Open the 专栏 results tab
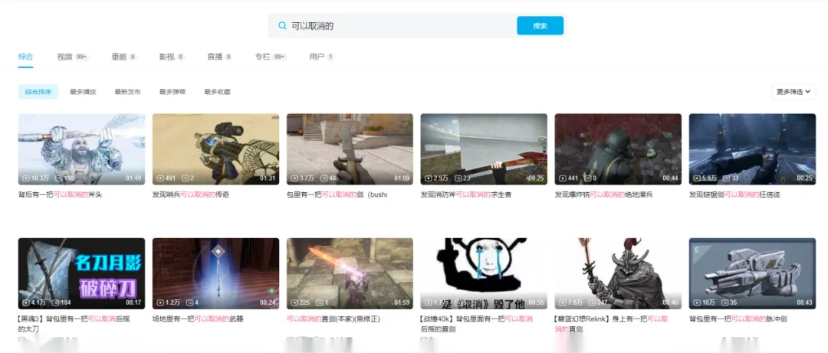This screenshot has height=353, width=828. click(271, 57)
